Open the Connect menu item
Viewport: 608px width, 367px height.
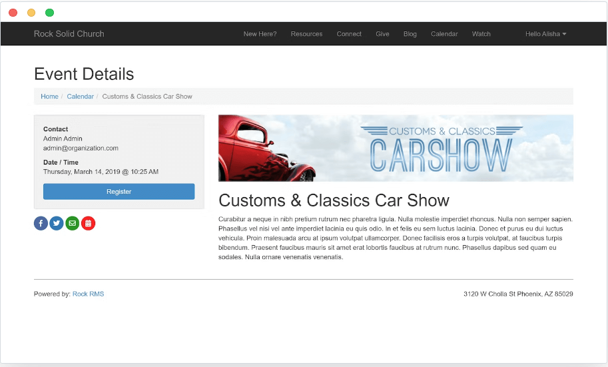coord(349,34)
